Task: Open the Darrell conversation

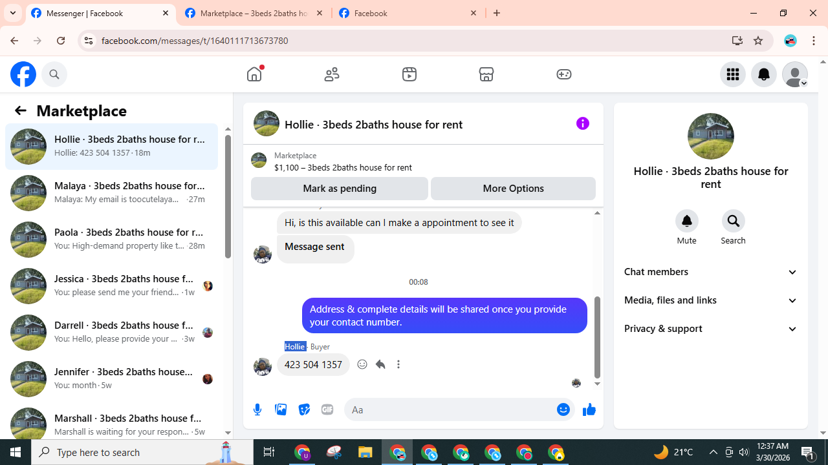Action: click(x=111, y=333)
